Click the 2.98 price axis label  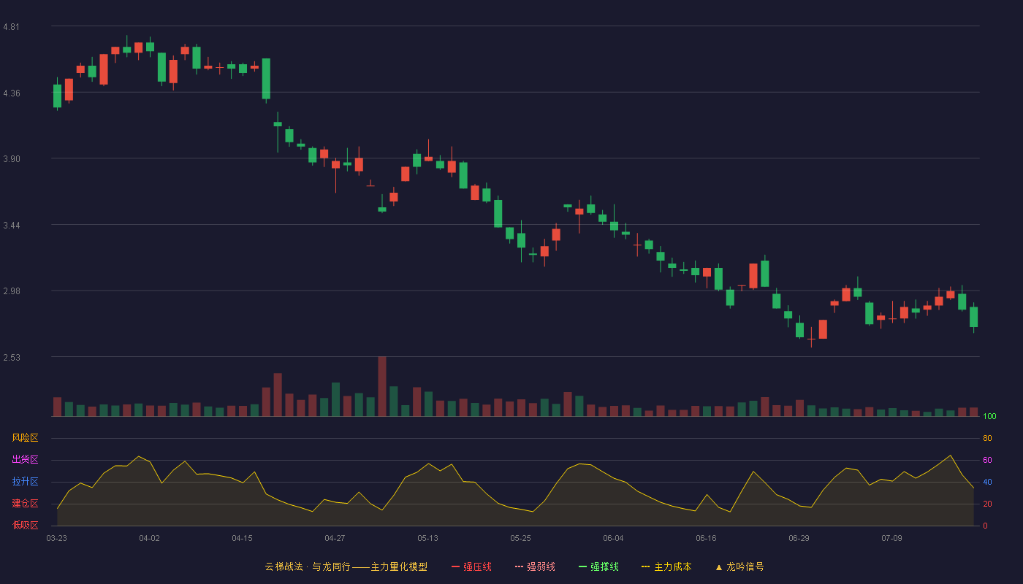click(x=11, y=291)
